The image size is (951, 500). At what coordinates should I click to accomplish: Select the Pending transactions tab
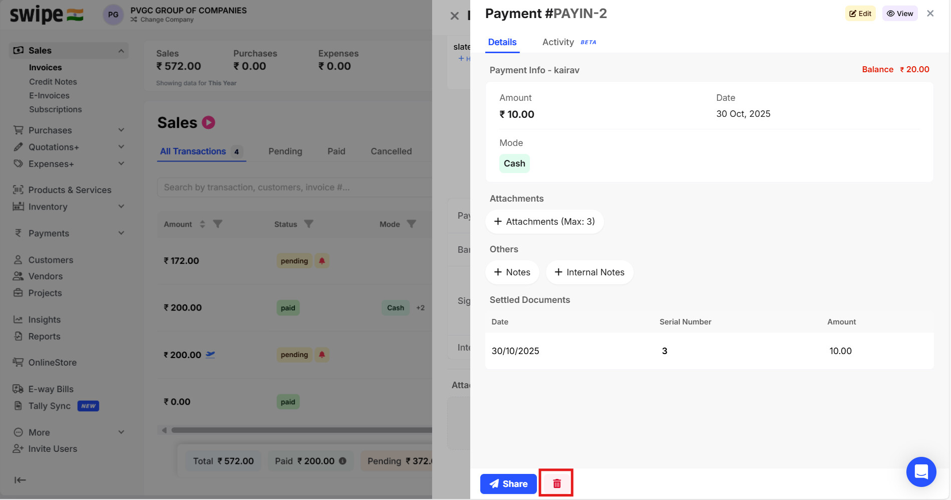click(x=285, y=151)
